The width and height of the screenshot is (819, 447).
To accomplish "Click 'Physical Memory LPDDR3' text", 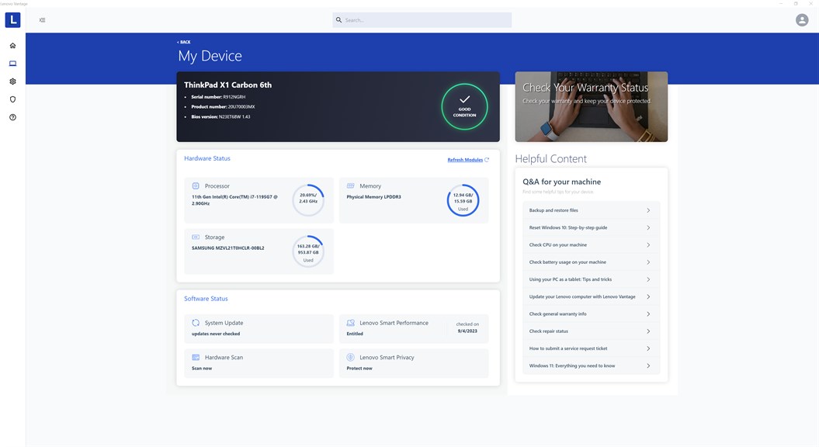I will (x=373, y=197).
